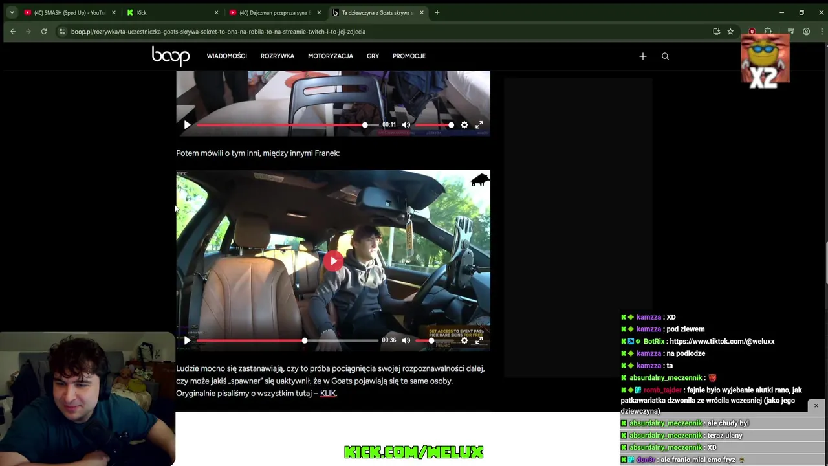Open the tiktok.com/@weluxx link in chat
Viewport: 828px width, 466px height.
(722, 342)
